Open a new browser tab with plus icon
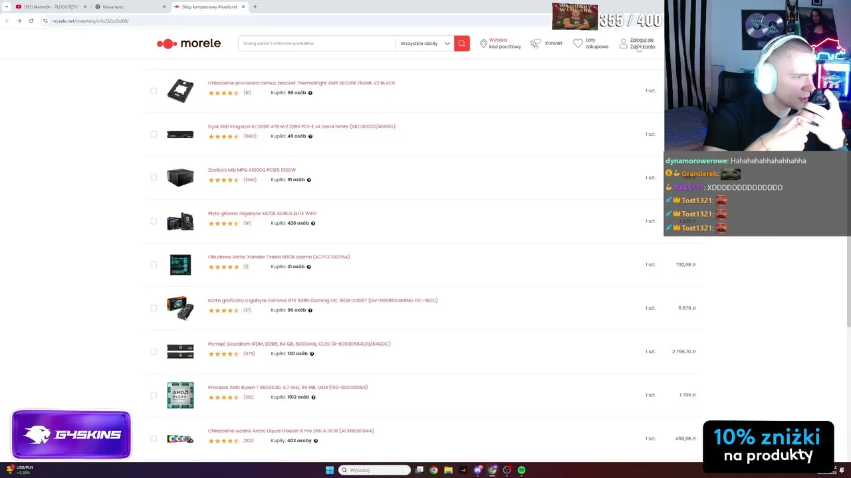 point(255,7)
